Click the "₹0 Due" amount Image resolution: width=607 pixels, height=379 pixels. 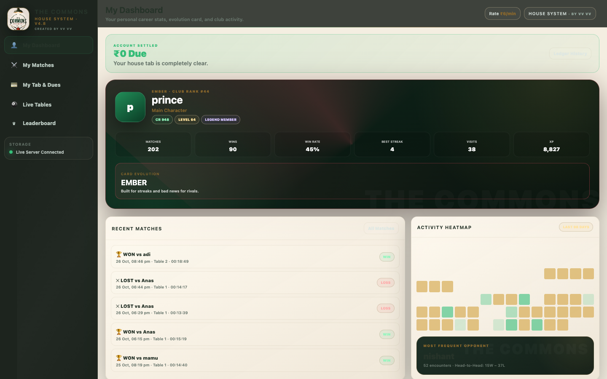pyautogui.click(x=130, y=53)
